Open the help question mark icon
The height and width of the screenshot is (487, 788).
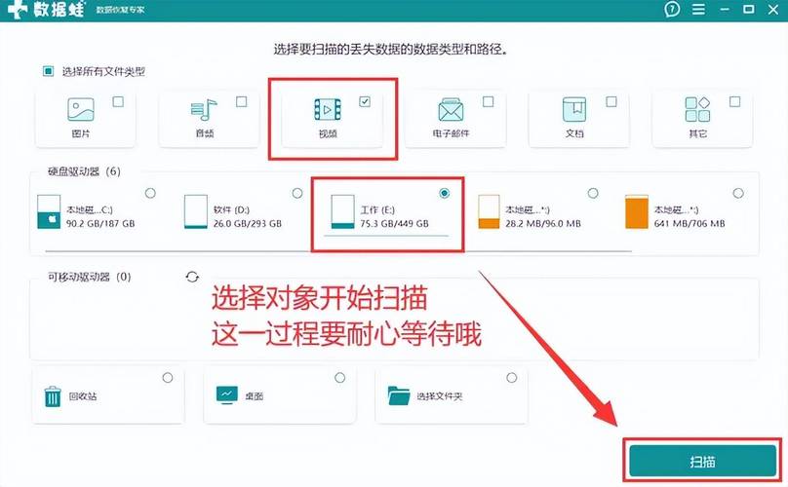click(672, 9)
